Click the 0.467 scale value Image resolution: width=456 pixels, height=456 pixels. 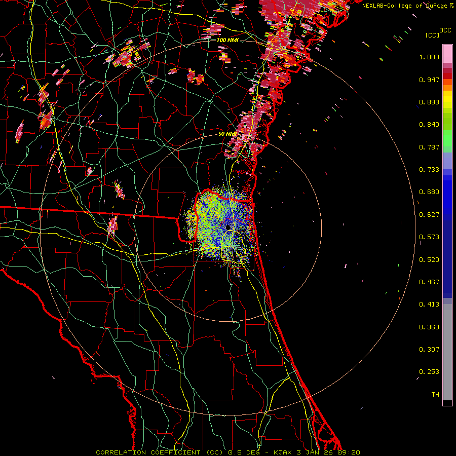(429, 282)
